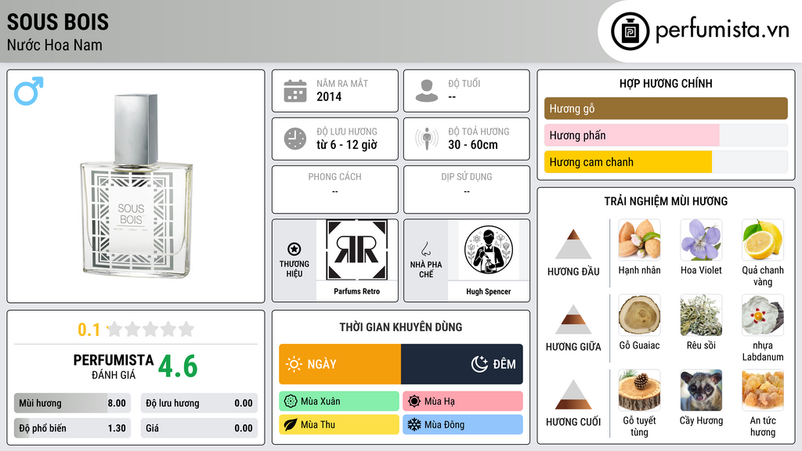Click the 2014 release year value
This screenshot has width=802, height=451.
(x=329, y=96)
